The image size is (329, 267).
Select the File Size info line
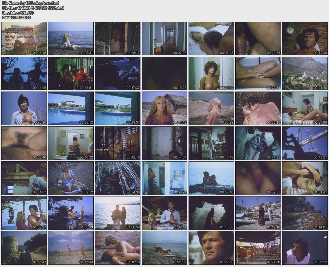(33, 8)
